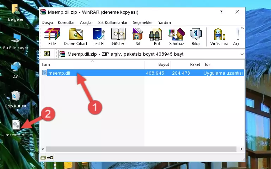
Task: Select the Bu Bilgisayar desktop icon
Action: tap(16, 42)
